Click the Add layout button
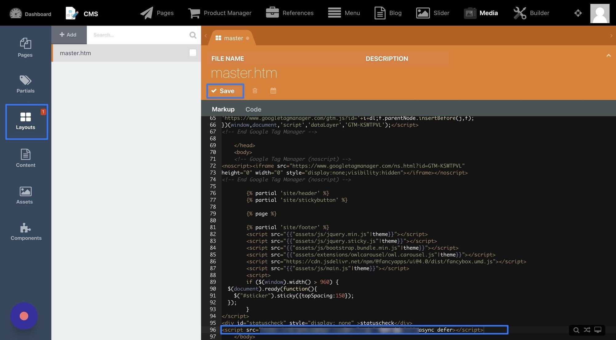The image size is (616, 340). click(69, 35)
